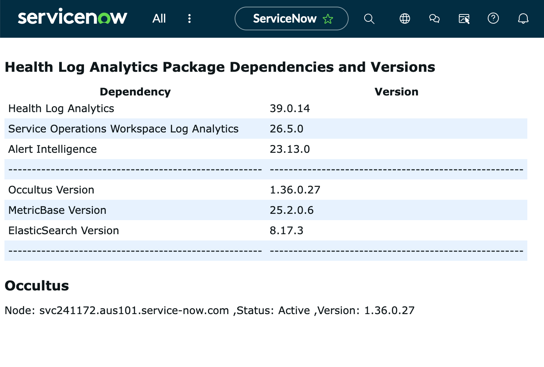Click the ServiceNow title pill
This screenshot has width=544, height=367.
point(292,18)
